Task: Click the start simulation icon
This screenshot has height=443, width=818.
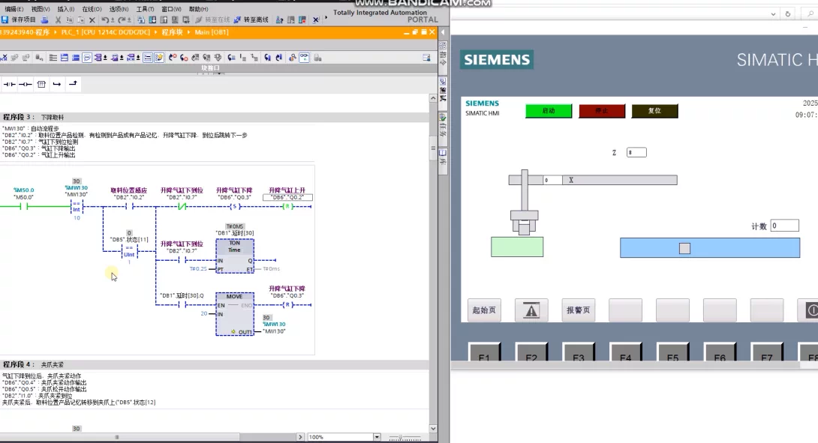Action: [175, 19]
